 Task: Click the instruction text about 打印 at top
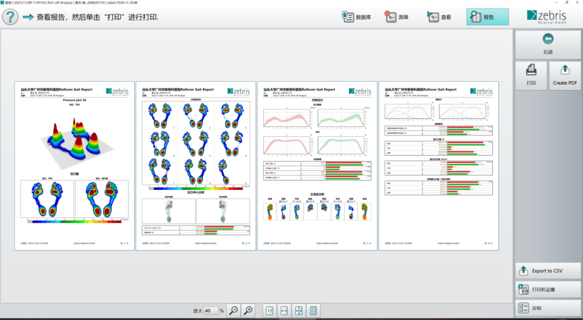(x=97, y=17)
